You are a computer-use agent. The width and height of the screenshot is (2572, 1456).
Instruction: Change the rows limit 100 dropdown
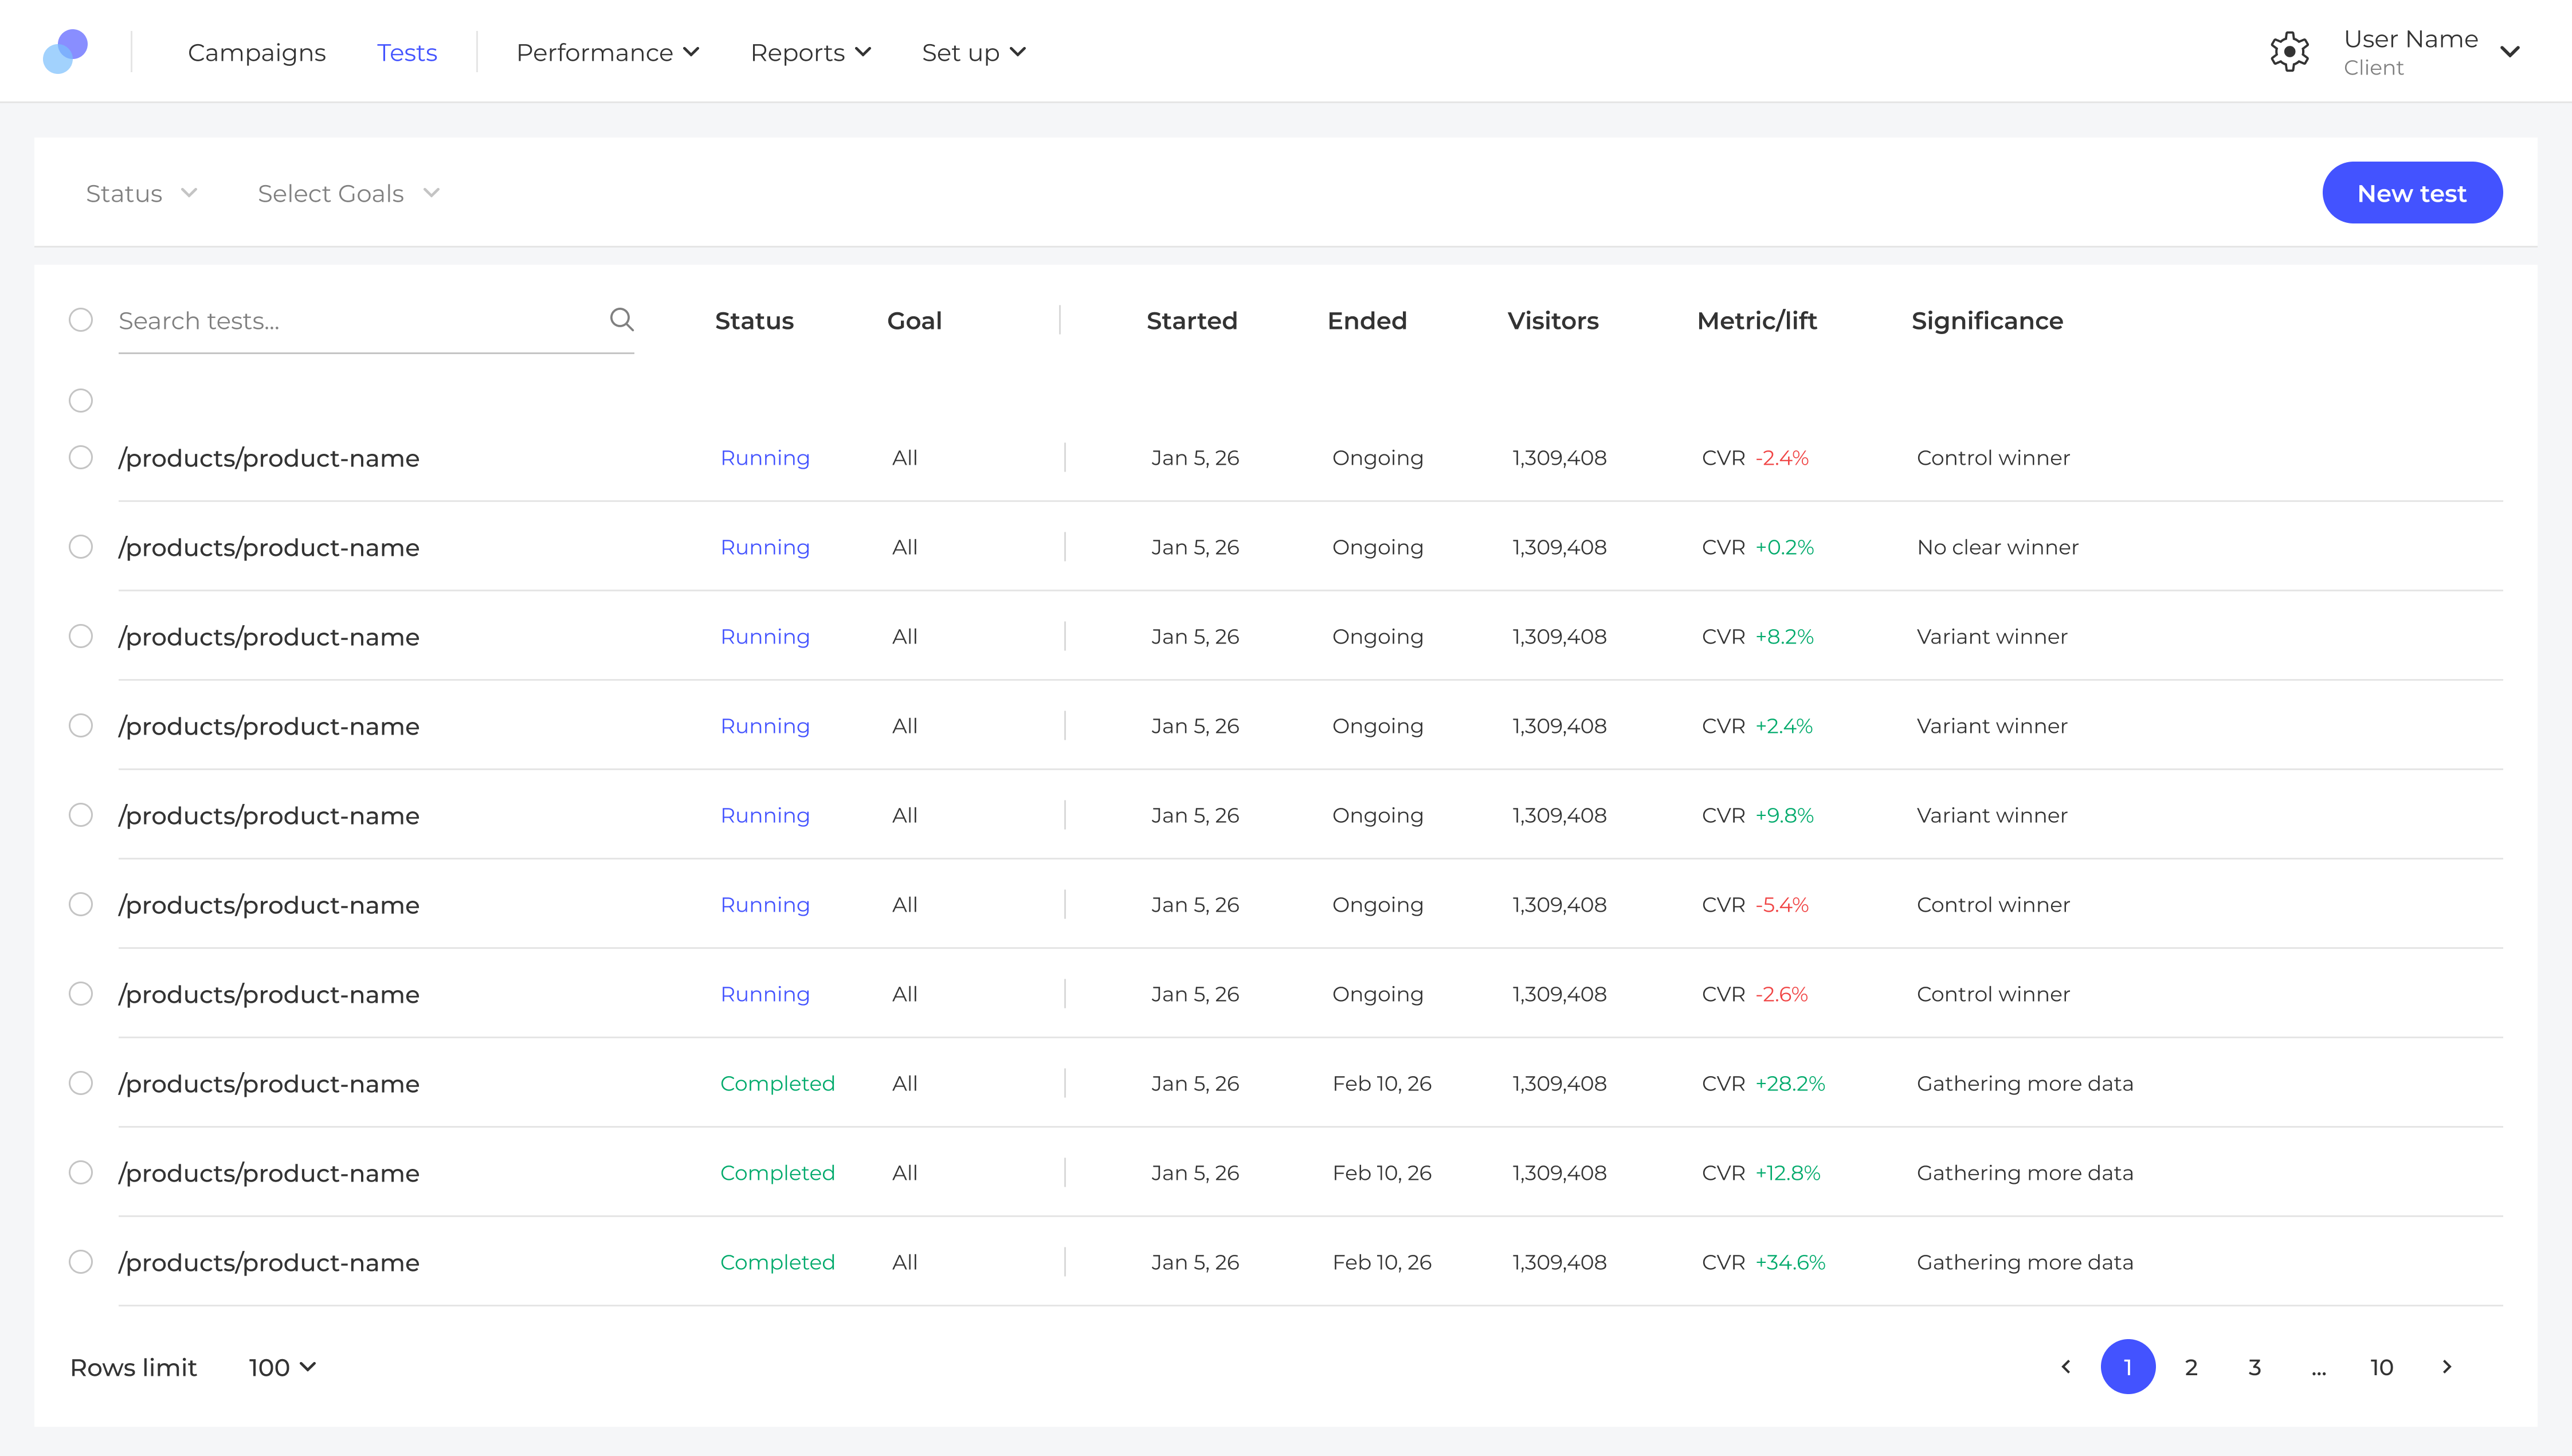coord(282,1367)
